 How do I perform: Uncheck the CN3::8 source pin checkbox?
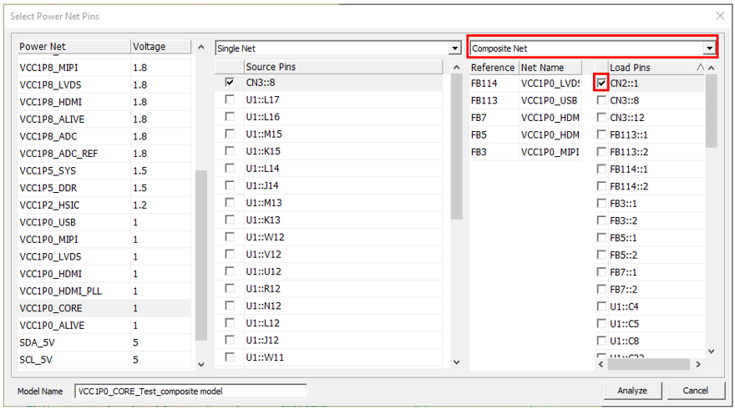pyautogui.click(x=230, y=84)
